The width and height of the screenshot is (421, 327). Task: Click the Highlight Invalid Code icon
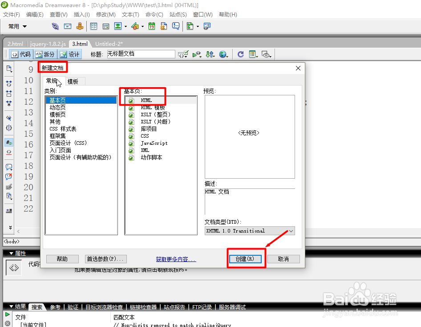coord(9,152)
